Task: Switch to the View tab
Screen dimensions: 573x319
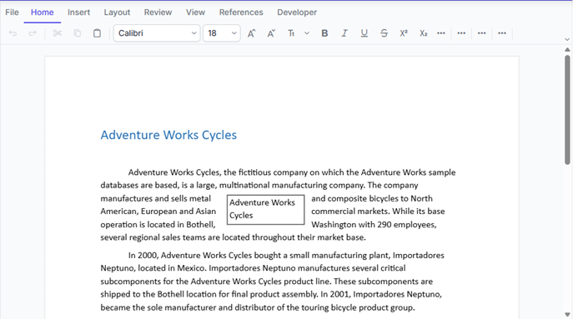Action: (x=195, y=12)
